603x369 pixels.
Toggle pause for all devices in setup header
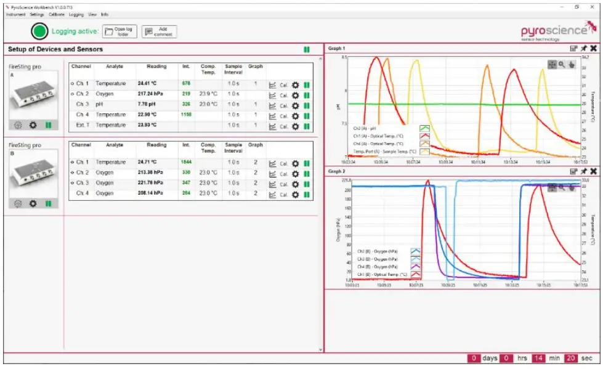[306, 49]
